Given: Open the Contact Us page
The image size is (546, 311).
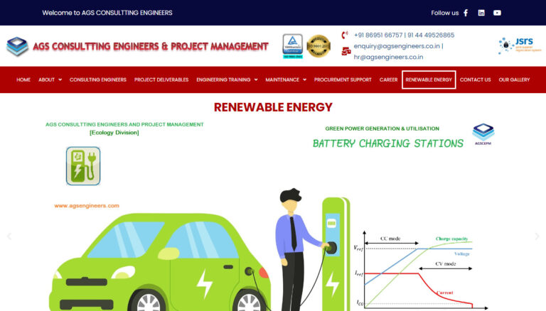Looking at the screenshot, I should [x=475, y=80].
